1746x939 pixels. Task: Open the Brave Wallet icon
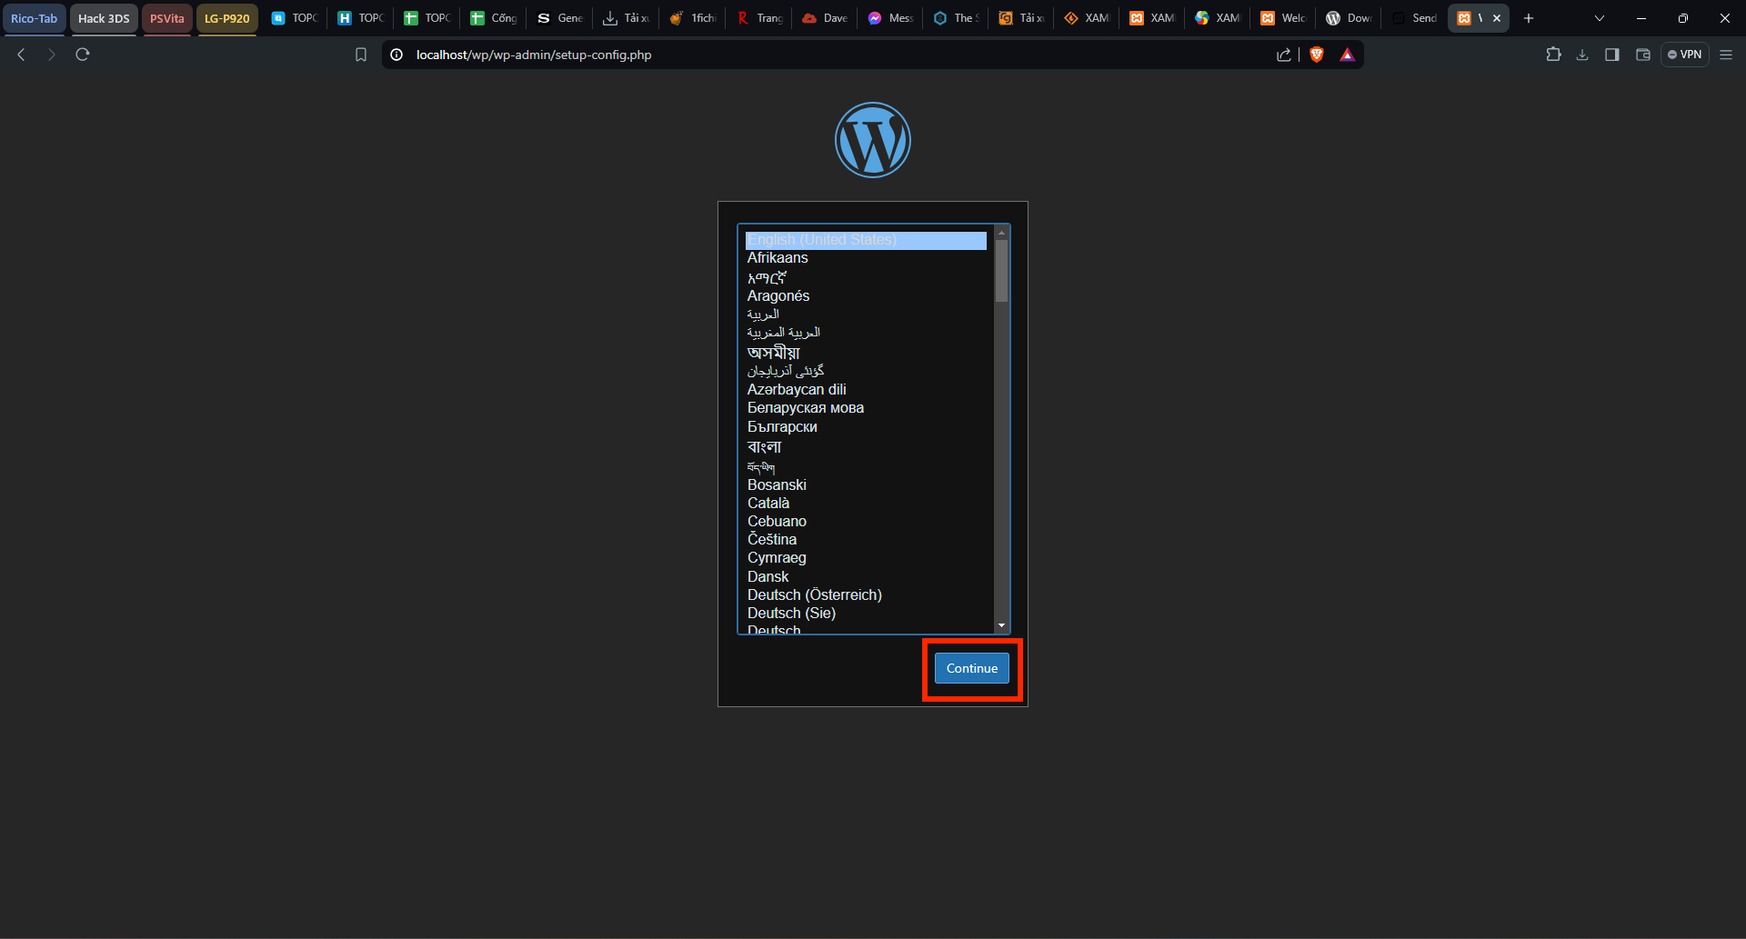click(1642, 55)
